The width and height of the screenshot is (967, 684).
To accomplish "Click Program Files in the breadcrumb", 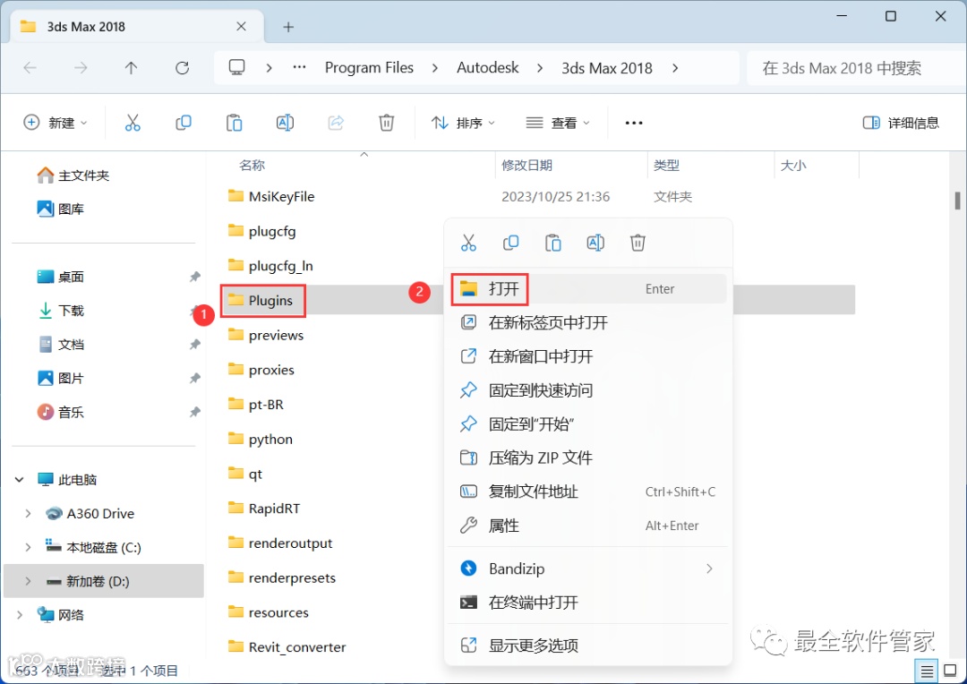I will (369, 68).
